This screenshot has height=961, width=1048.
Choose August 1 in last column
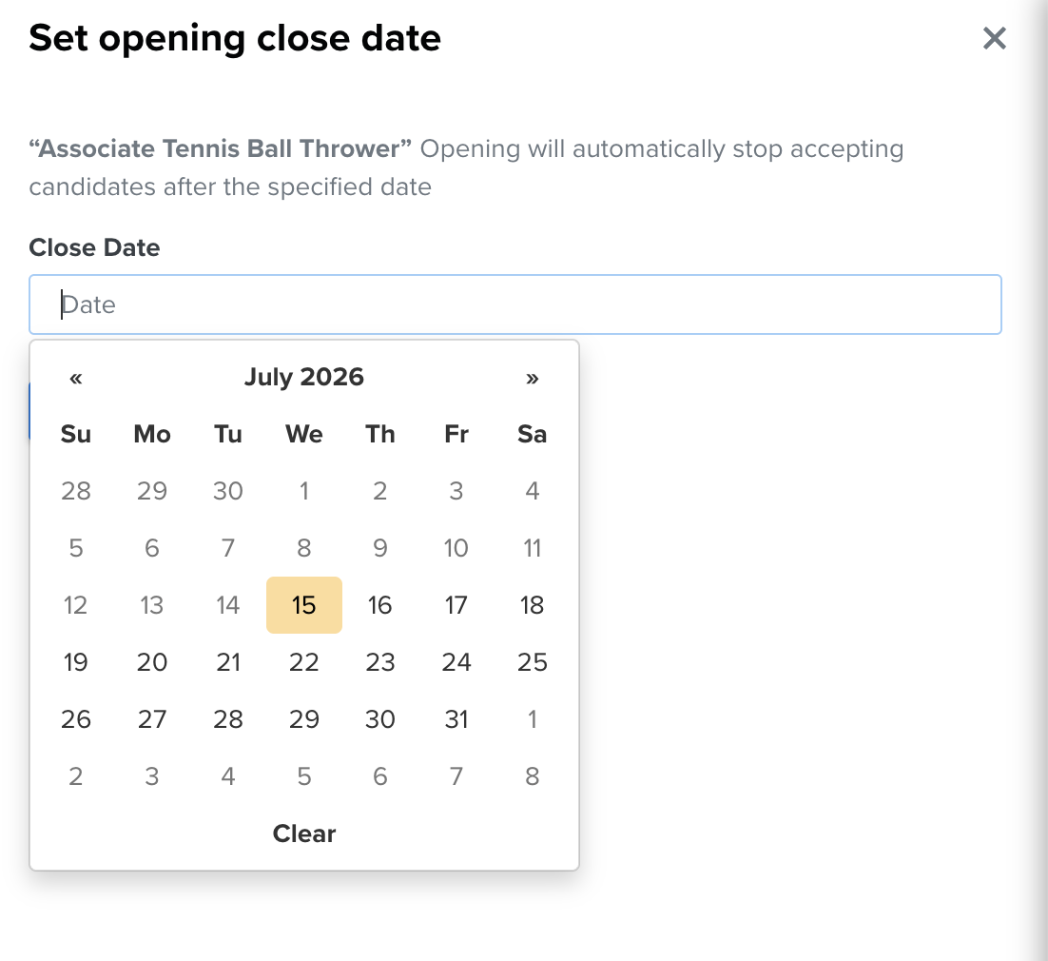pos(532,719)
